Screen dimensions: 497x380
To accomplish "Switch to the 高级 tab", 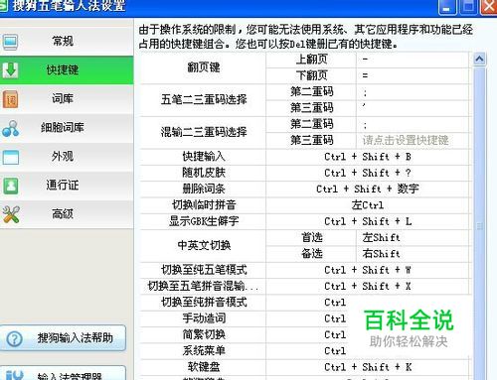I will click(x=67, y=213).
